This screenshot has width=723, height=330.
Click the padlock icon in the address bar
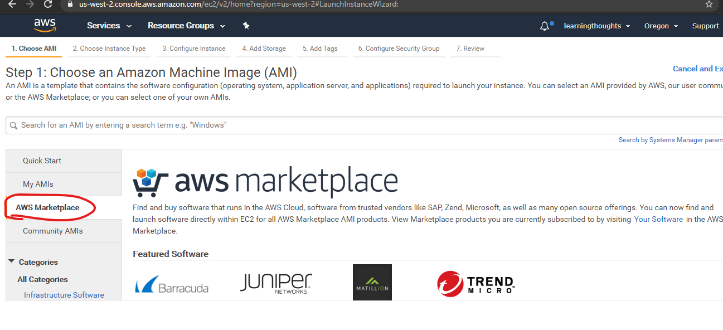(x=70, y=4)
